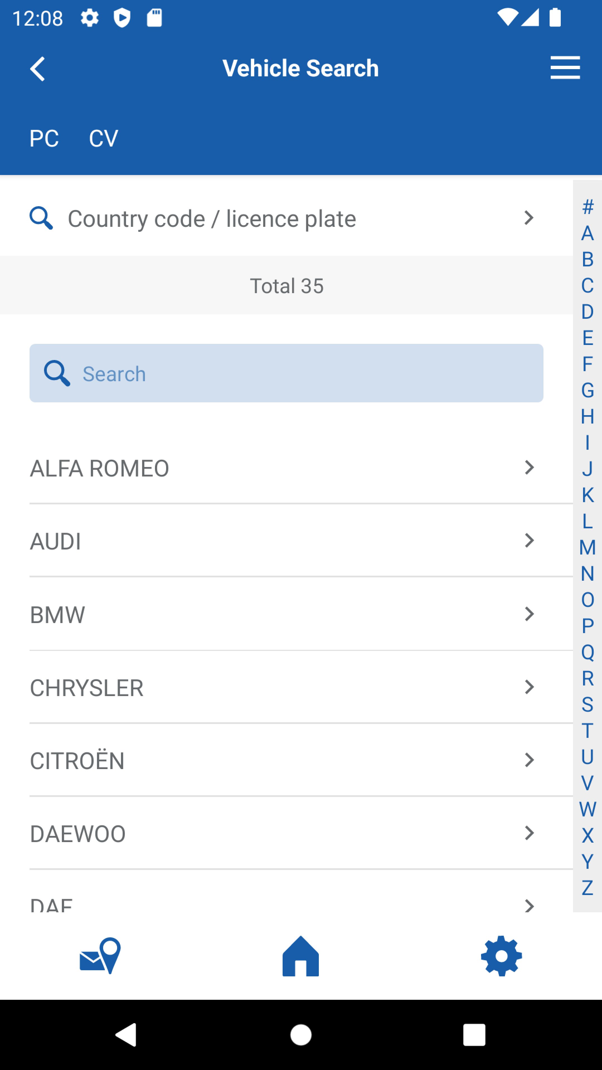Jump to # in alphabet index
Image resolution: width=602 pixels, height=1070 pixels.
coord(588,207)
